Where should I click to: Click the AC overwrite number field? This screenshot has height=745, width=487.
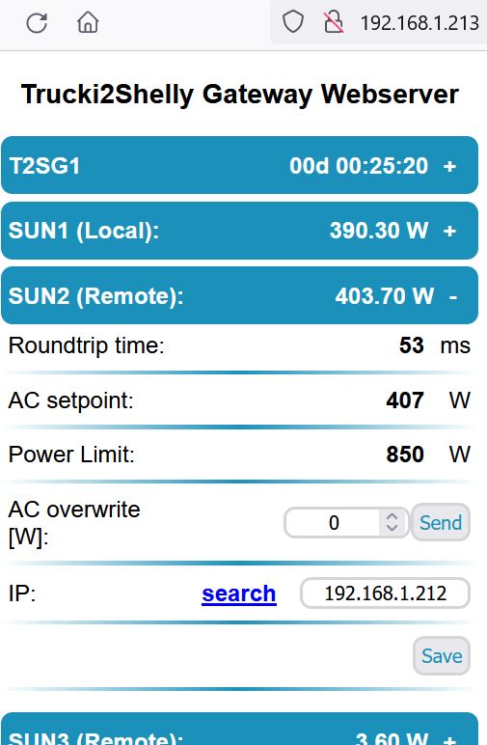click(346, 523)
